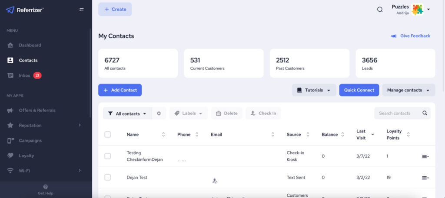Click the search magnifier icon in header
Image resolution: width=445 pixels, height=198 pixels.
click(x=380, y=10)
